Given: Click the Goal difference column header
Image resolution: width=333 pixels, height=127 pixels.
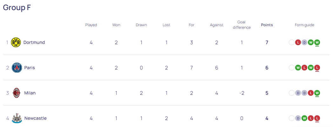Looking at the screenshot, I should pyautogui.click(x=241, y=25).
